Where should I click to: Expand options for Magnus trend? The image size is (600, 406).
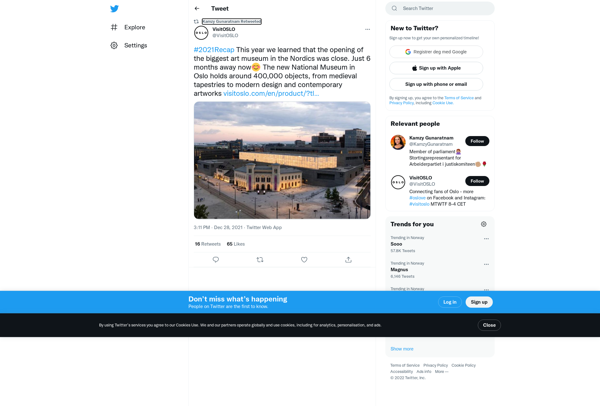coord(486,264)
